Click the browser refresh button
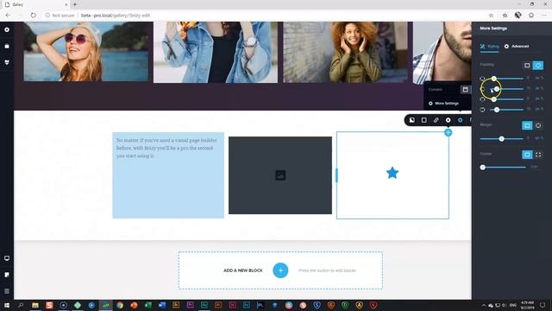Image resolution: width=552 pixels, height=311 pixels. (x=33, y=16)
